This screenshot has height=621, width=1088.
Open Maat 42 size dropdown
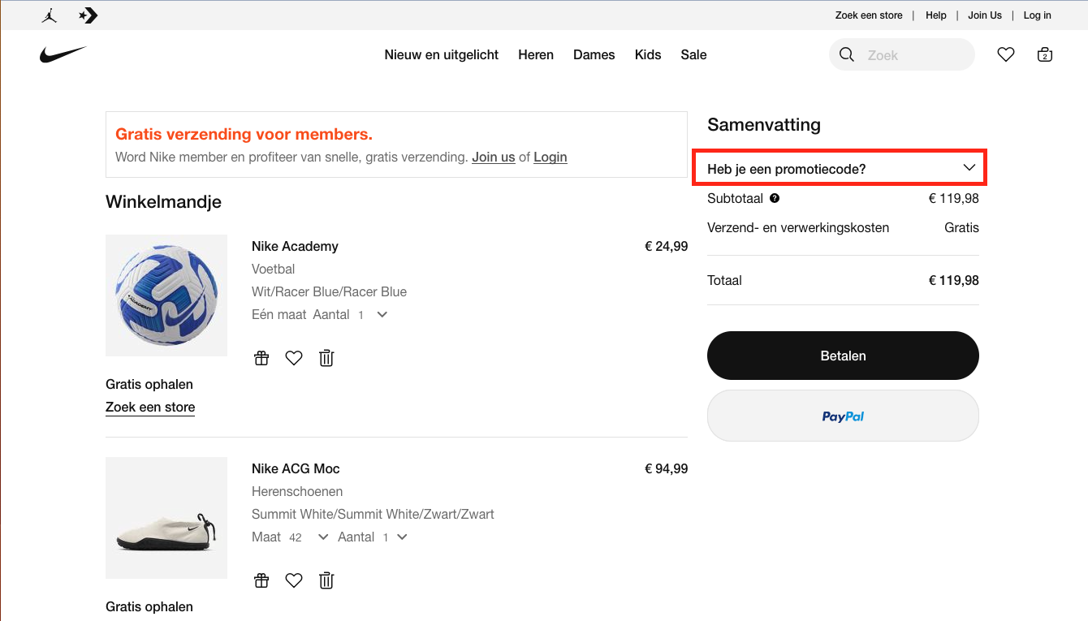pyautogui.click(x=309, y=537)
